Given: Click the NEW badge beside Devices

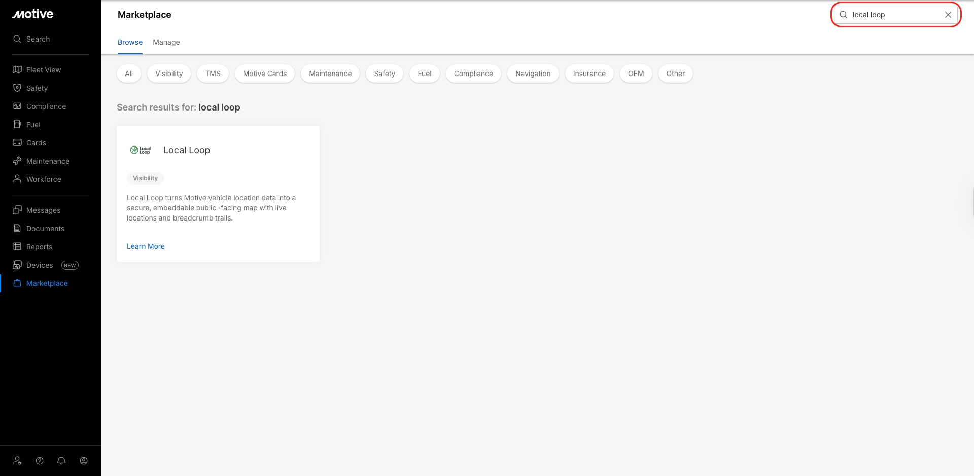Looking at the screenshot, I should pos(70,265).
